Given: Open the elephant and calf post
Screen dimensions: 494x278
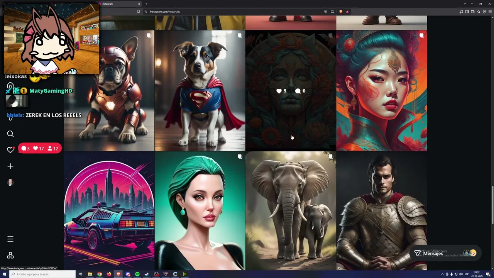Looking at the screenshot, I should pos(291,211).
